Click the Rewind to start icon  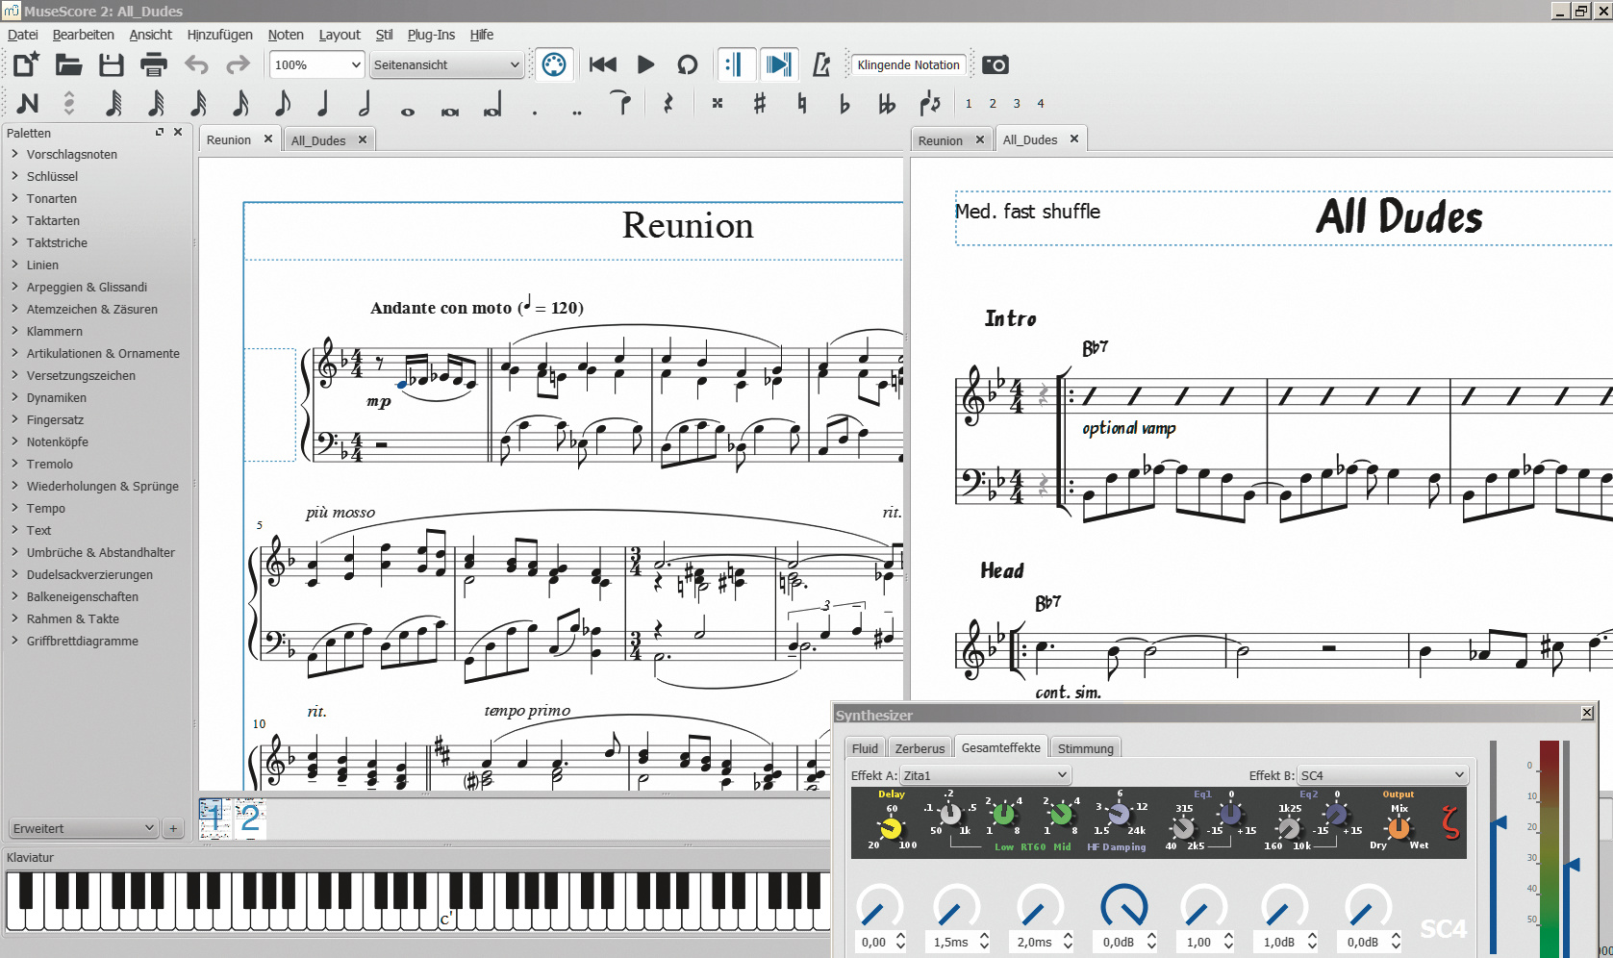pos(603,64)
